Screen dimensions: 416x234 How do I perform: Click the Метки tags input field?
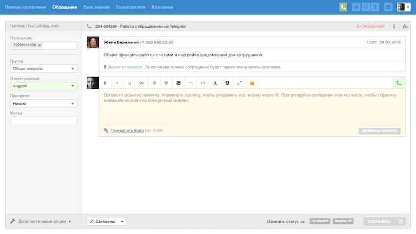click(44, 121)
